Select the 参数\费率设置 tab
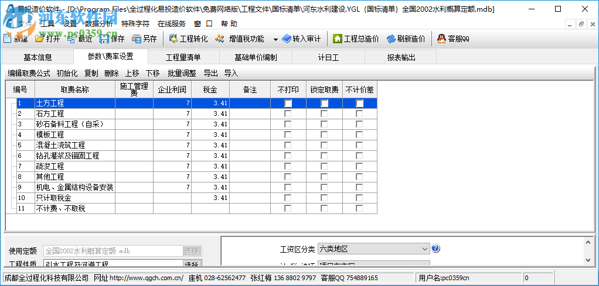The width and height of the screenshot is (599, 286). point(110,57)
